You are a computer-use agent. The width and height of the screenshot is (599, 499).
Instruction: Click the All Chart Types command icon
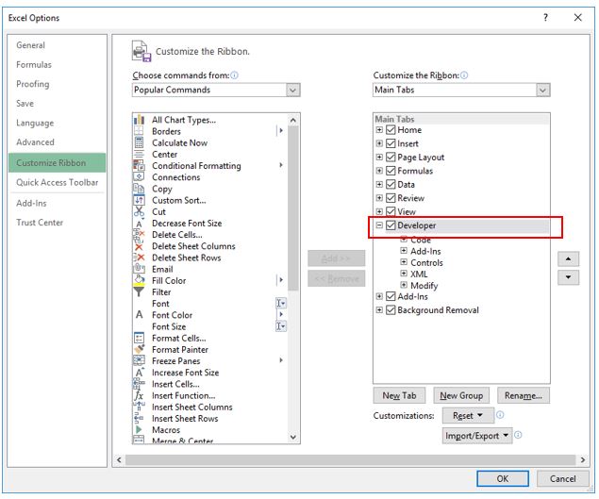(139, 120)
